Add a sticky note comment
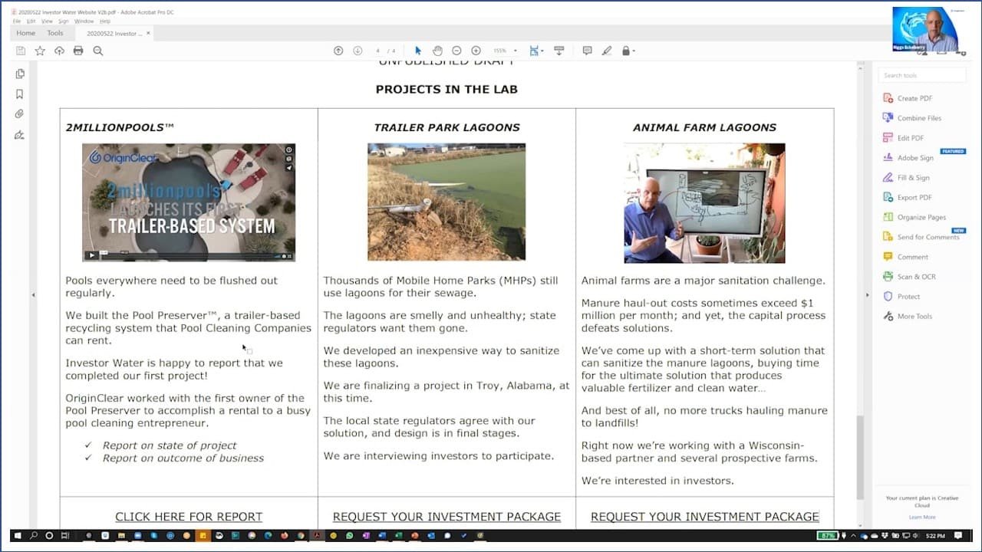The height and width of the screenshot is (552, 982). click(587, 51)
